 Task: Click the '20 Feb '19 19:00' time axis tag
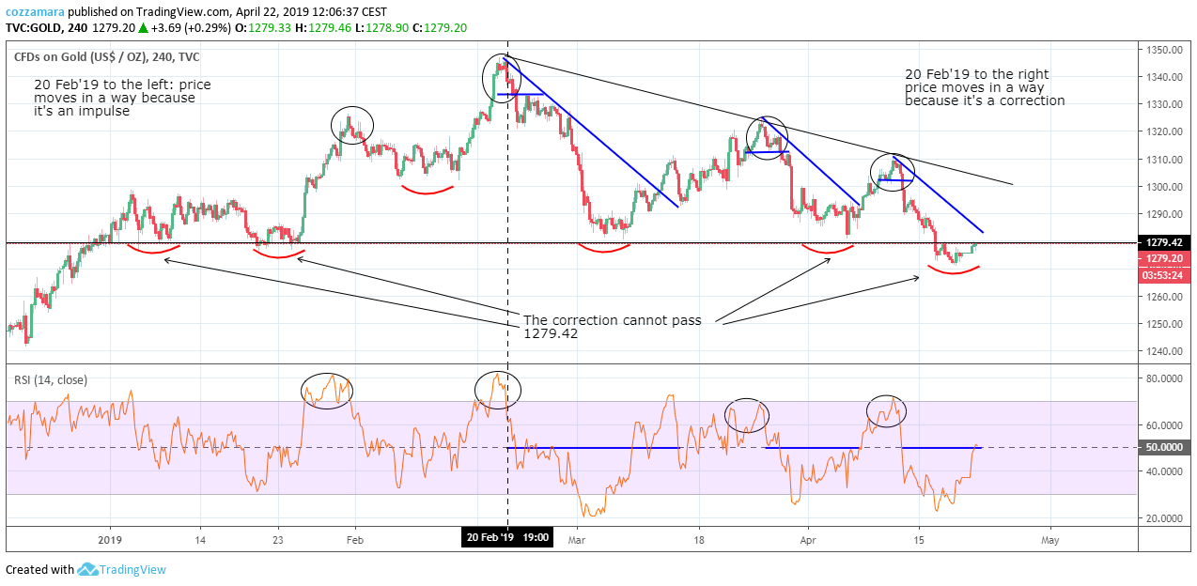[507, 538]
